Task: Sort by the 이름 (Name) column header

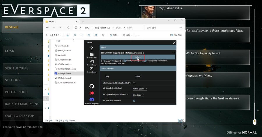Action: click(58, 41)
